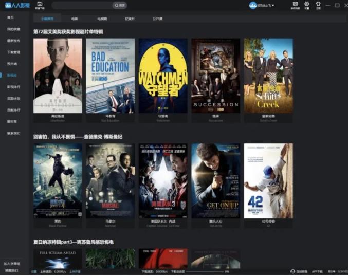This screenshot has height=276, width=348.
Task: Open the messages envelope icon
Action: (295, 4)
